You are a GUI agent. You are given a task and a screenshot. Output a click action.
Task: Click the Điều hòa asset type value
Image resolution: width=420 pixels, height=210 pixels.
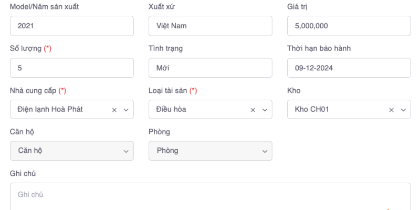171,109
